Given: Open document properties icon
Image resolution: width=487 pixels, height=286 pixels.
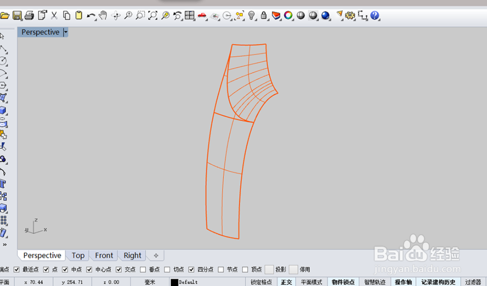Looking at the screenshot, I should coord(42,15).
